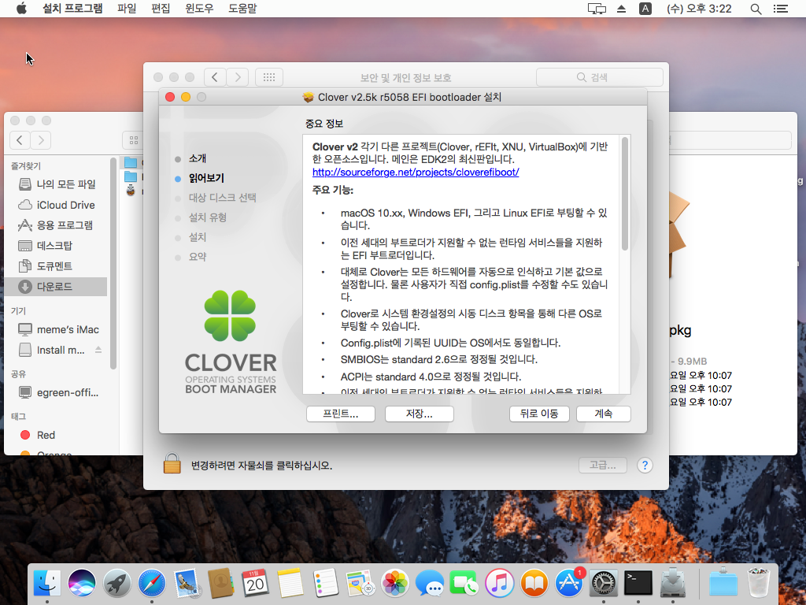This screenshot has height=605, width=806.
Task: Click the 프린트... button
Action: point(340,414)
